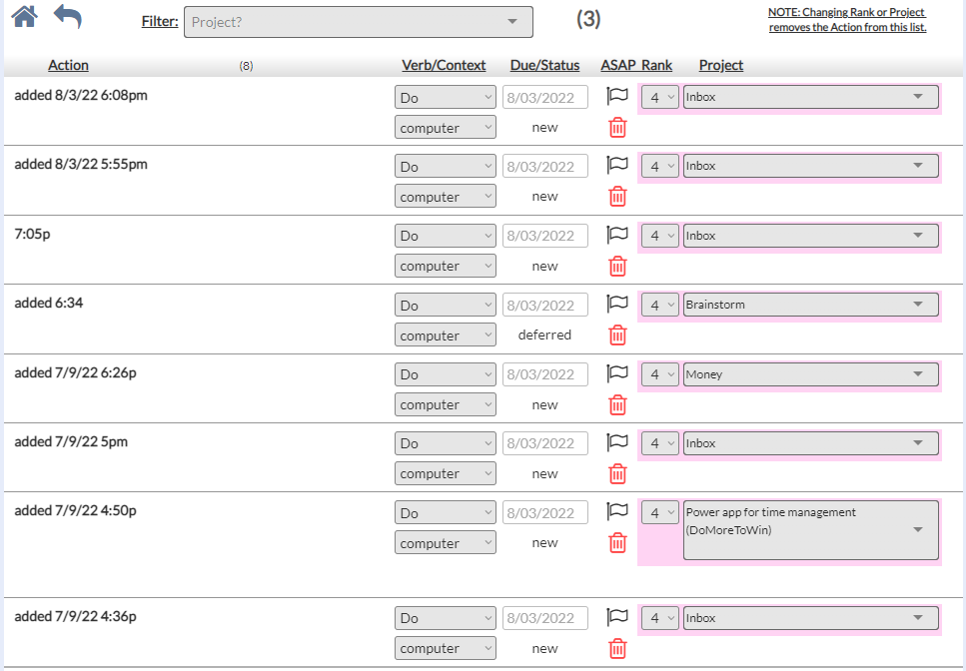Image resolution: width=966 pixels, height=671 pixels.
Task: Click the Filter label link
Action: (160, 21)
